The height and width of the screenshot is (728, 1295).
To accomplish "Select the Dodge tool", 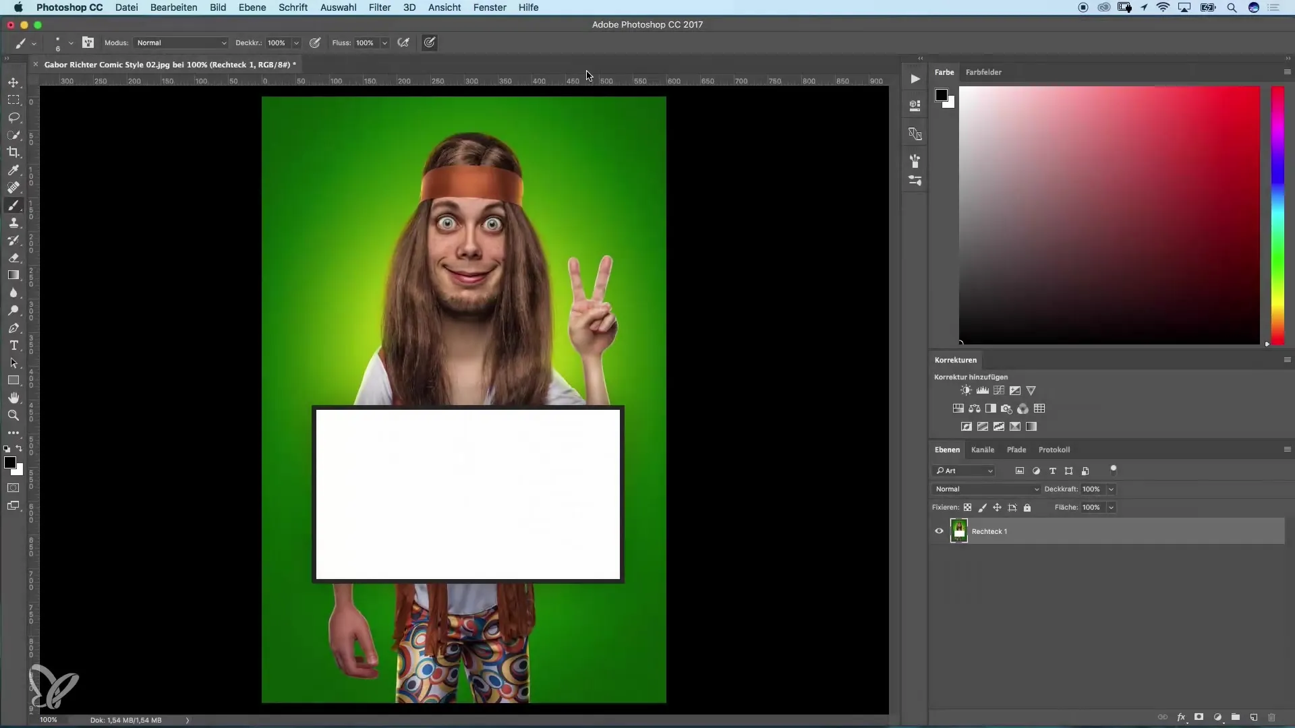I will [13, 310].
